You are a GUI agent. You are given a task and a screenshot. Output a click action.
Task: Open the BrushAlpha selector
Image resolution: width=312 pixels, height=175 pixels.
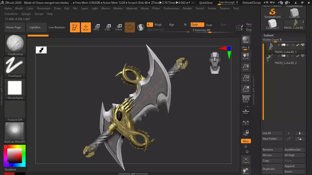click(15, 89)
